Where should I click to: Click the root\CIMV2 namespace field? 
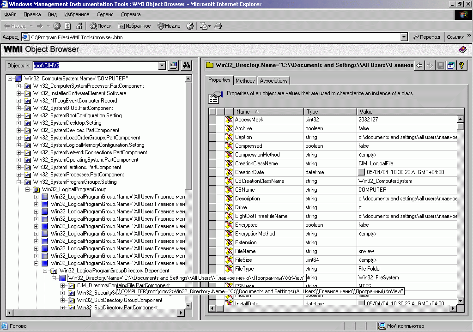[x=95, y=66]
